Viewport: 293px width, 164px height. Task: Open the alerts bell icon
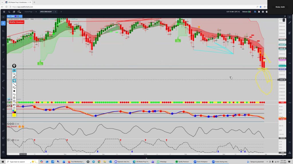pos(259,12)
